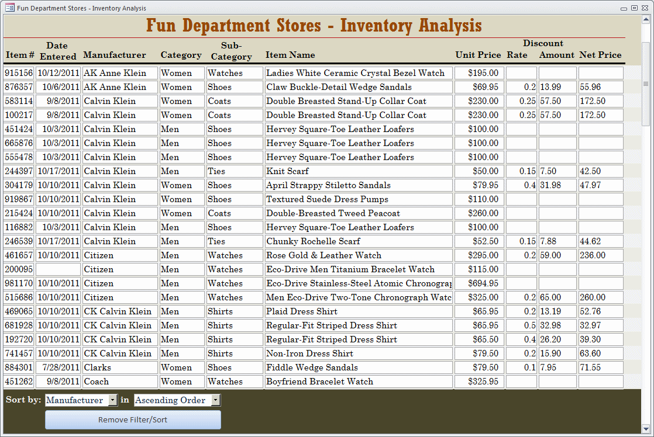Minimize the Inventory Analysis form

(624, 8)
